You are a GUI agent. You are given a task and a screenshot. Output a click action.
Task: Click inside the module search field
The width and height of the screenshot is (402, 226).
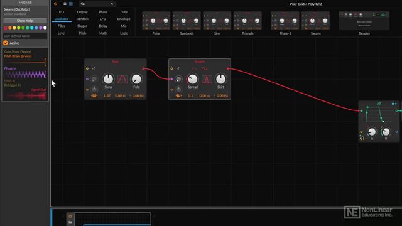coord(97,4)
